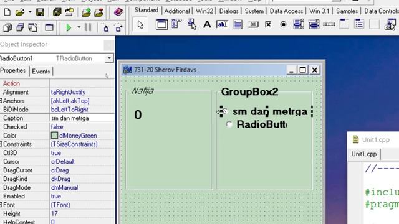Select the RadioButton component in palette
This screenshot has width=399, height=224.
pyautogui.click(x=283, y=24)
